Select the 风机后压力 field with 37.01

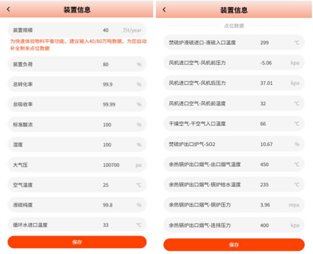click(x=234, y=83)
